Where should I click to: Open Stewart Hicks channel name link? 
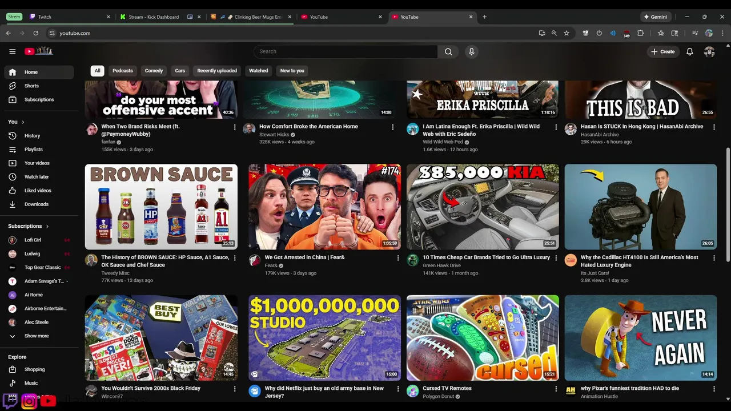point(274,135)
